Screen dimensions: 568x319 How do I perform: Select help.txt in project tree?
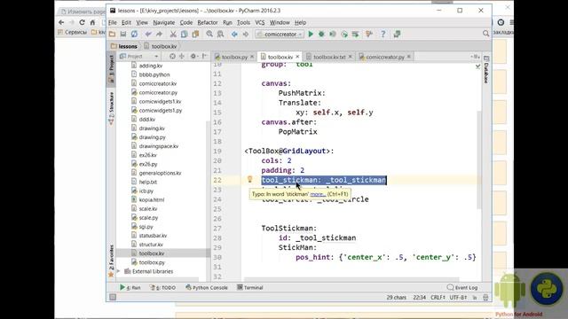click(148, 183)
